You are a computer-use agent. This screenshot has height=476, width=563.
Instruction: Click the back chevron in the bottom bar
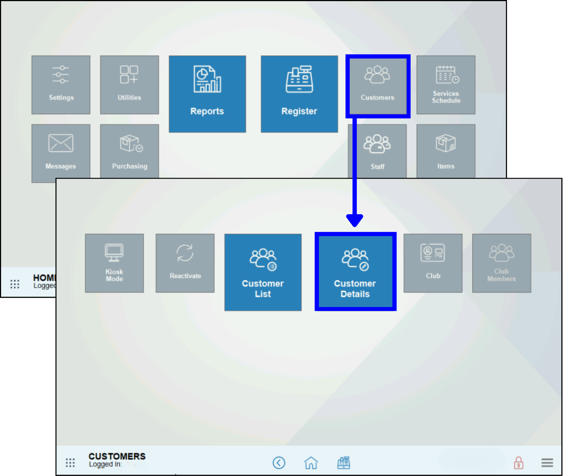tap(279, 463)
